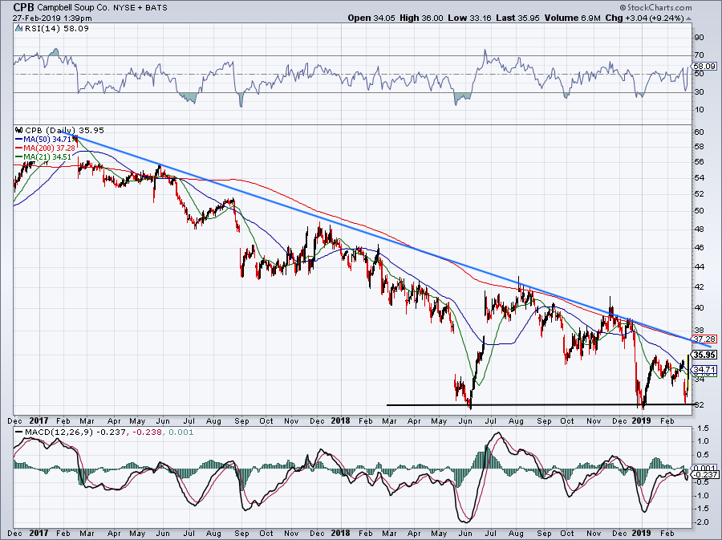Click the blue line swatch beside MA(50)
The width and height of the screenshot is (722, 540).
tap(19, 139)
